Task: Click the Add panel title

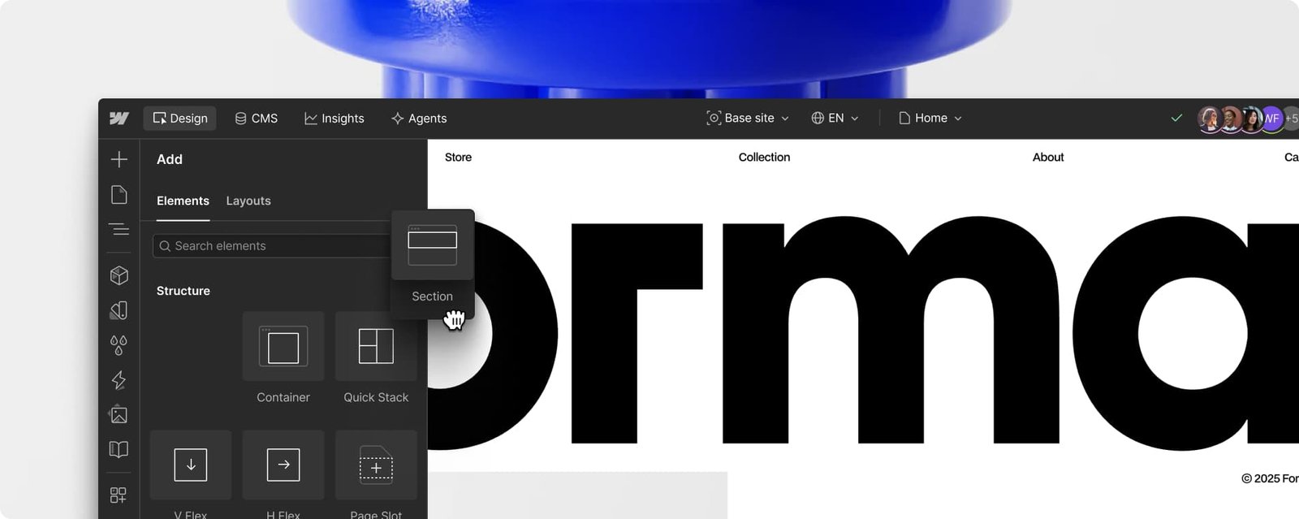Action: point(170,159)
